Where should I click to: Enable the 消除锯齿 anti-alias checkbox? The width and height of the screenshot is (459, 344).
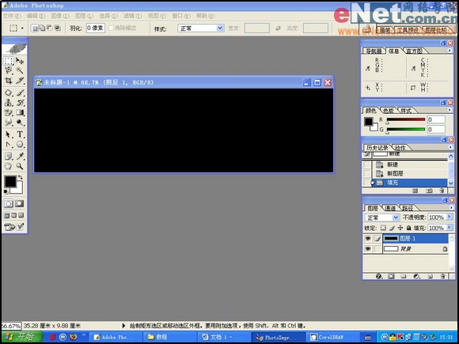pos(112,28)
